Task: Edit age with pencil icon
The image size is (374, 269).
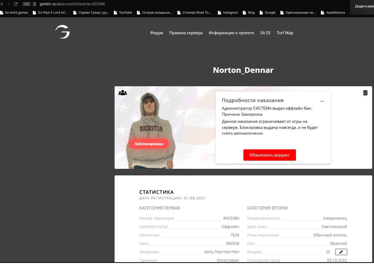Action: pos(341,252)
